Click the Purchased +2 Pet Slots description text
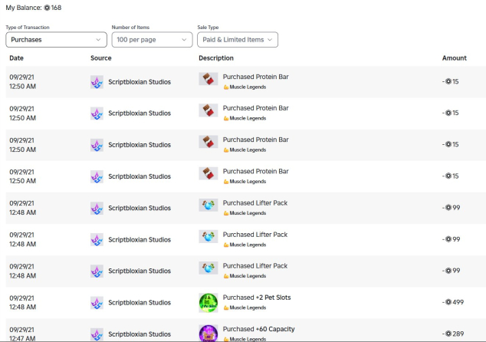 (x=256, y=298)
